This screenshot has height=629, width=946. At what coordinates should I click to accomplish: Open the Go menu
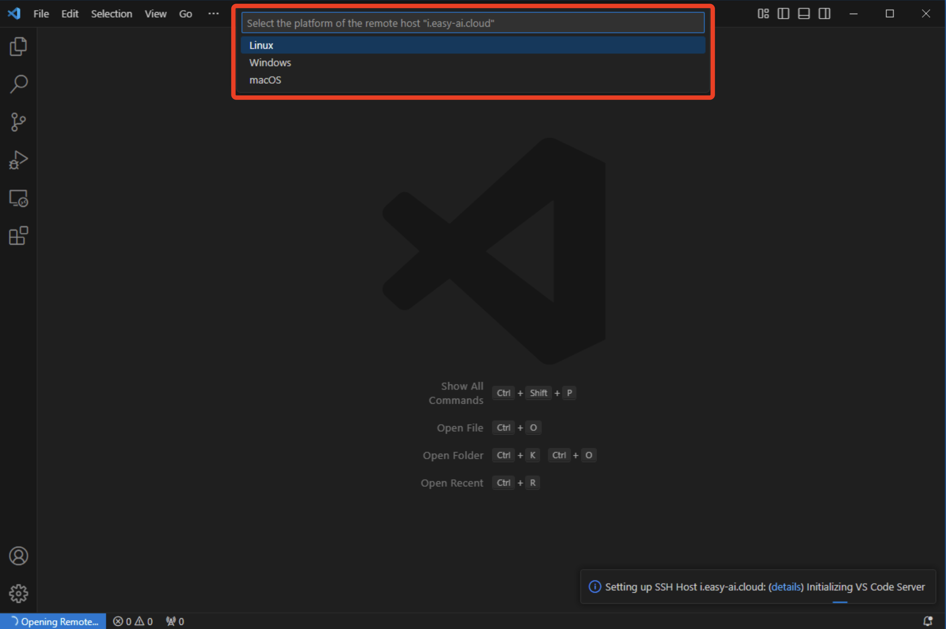[x=185, y=14]
